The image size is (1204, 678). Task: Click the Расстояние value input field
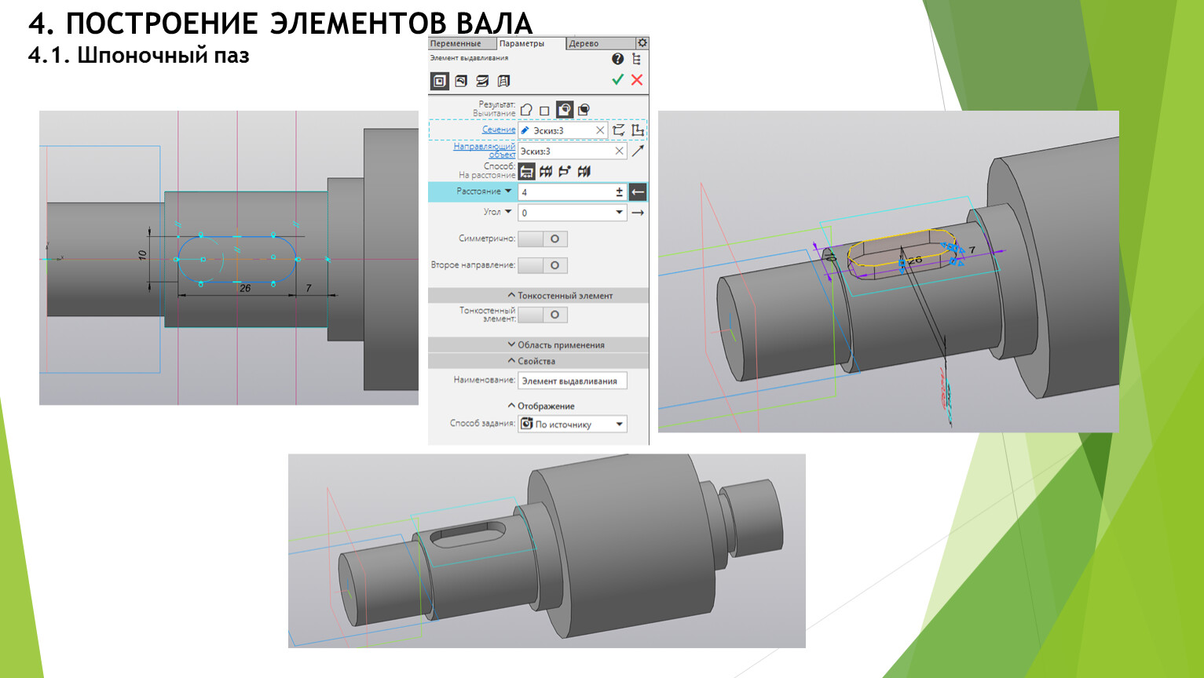(x=565, y=192)
